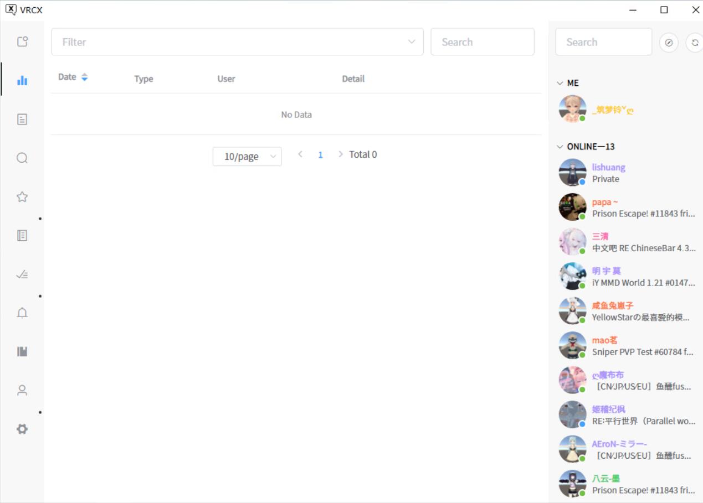This screenshot has height=503, width=703.
Task: Select friend name papa ~
Action: (x=605, y=202)
